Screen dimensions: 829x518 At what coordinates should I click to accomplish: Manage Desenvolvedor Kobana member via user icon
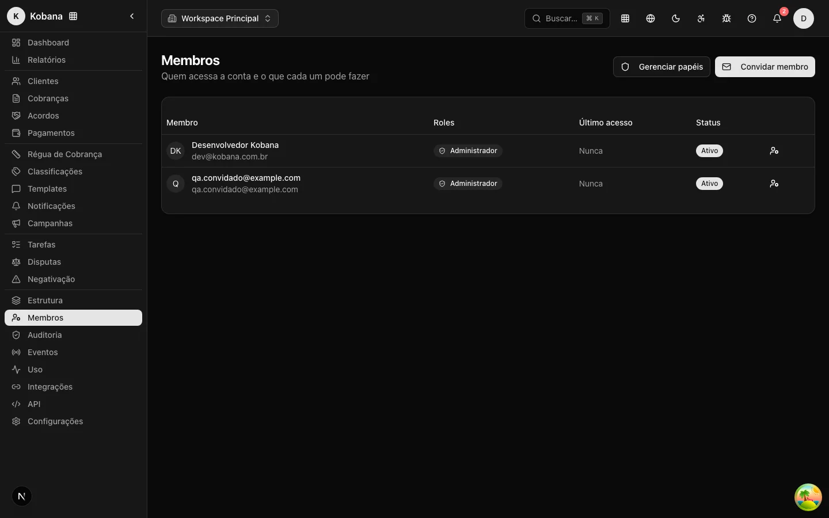(x=774, y=151)
